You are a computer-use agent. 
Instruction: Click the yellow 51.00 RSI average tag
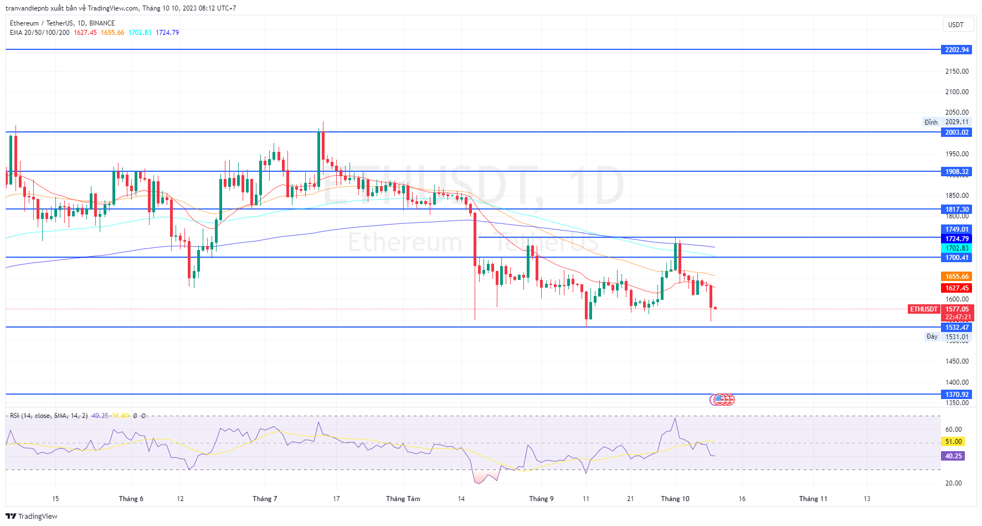coord(953,442)
